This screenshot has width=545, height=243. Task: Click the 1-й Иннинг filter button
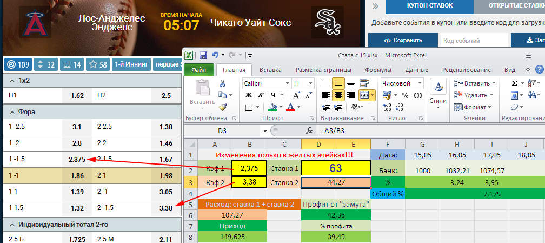pos(130,64)
